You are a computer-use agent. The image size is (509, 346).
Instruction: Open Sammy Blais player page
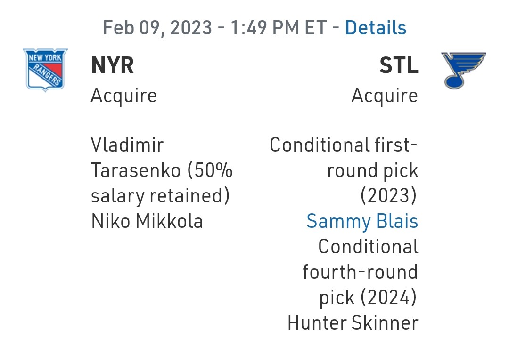tap(362, 221)
